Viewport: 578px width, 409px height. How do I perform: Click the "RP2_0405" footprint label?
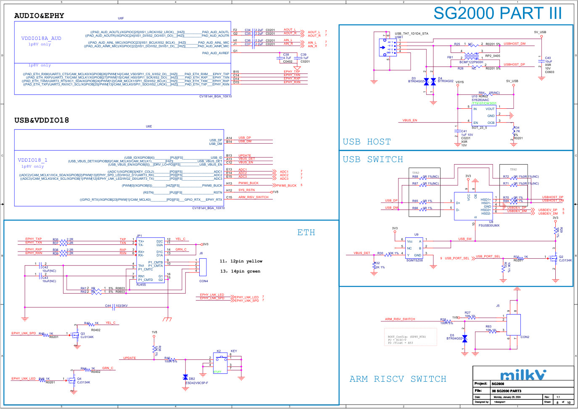(x=493, y=56)
